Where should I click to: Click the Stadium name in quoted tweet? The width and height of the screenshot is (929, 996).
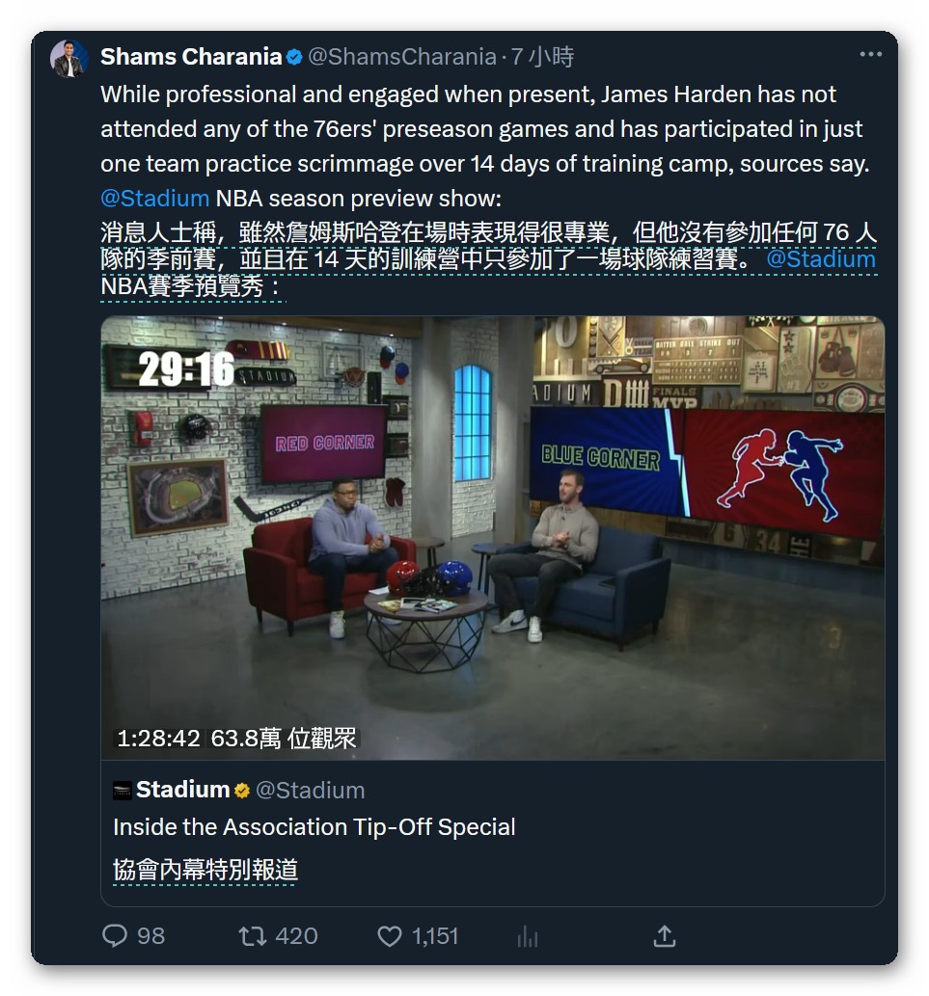coord(183,790)
